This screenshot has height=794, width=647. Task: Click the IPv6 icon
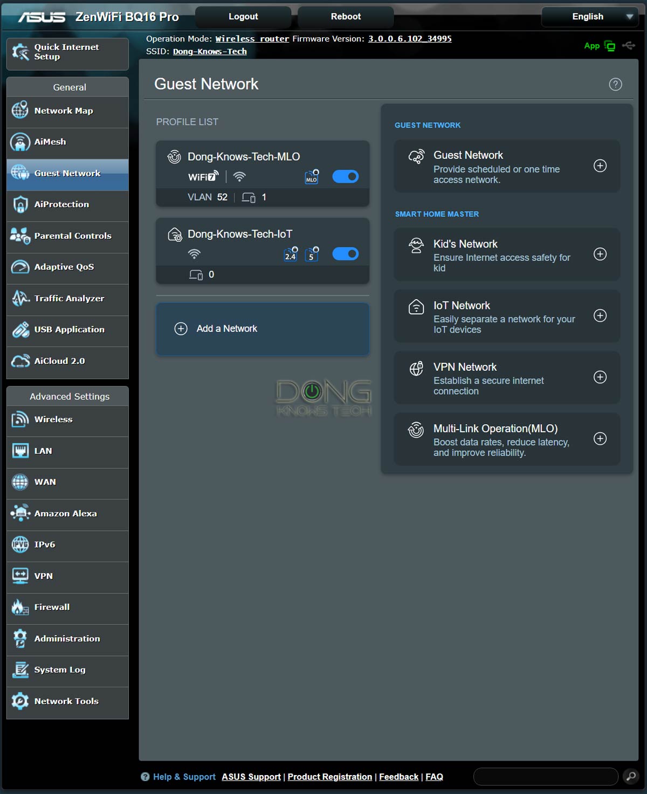(20, 544)
